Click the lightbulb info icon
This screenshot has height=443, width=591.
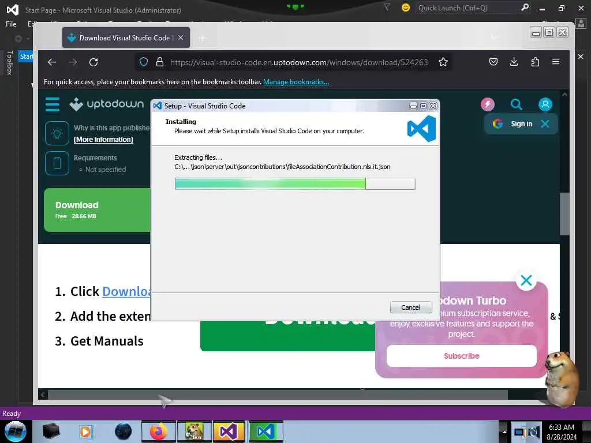pos(57,133)
